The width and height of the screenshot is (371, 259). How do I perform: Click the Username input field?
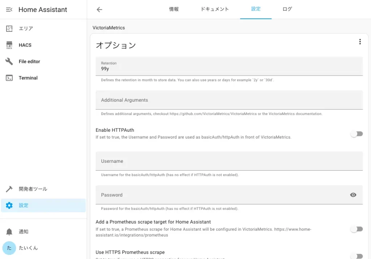coord(229,161)
